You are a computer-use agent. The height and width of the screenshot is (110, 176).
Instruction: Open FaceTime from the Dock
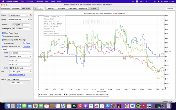pos(41,106)
